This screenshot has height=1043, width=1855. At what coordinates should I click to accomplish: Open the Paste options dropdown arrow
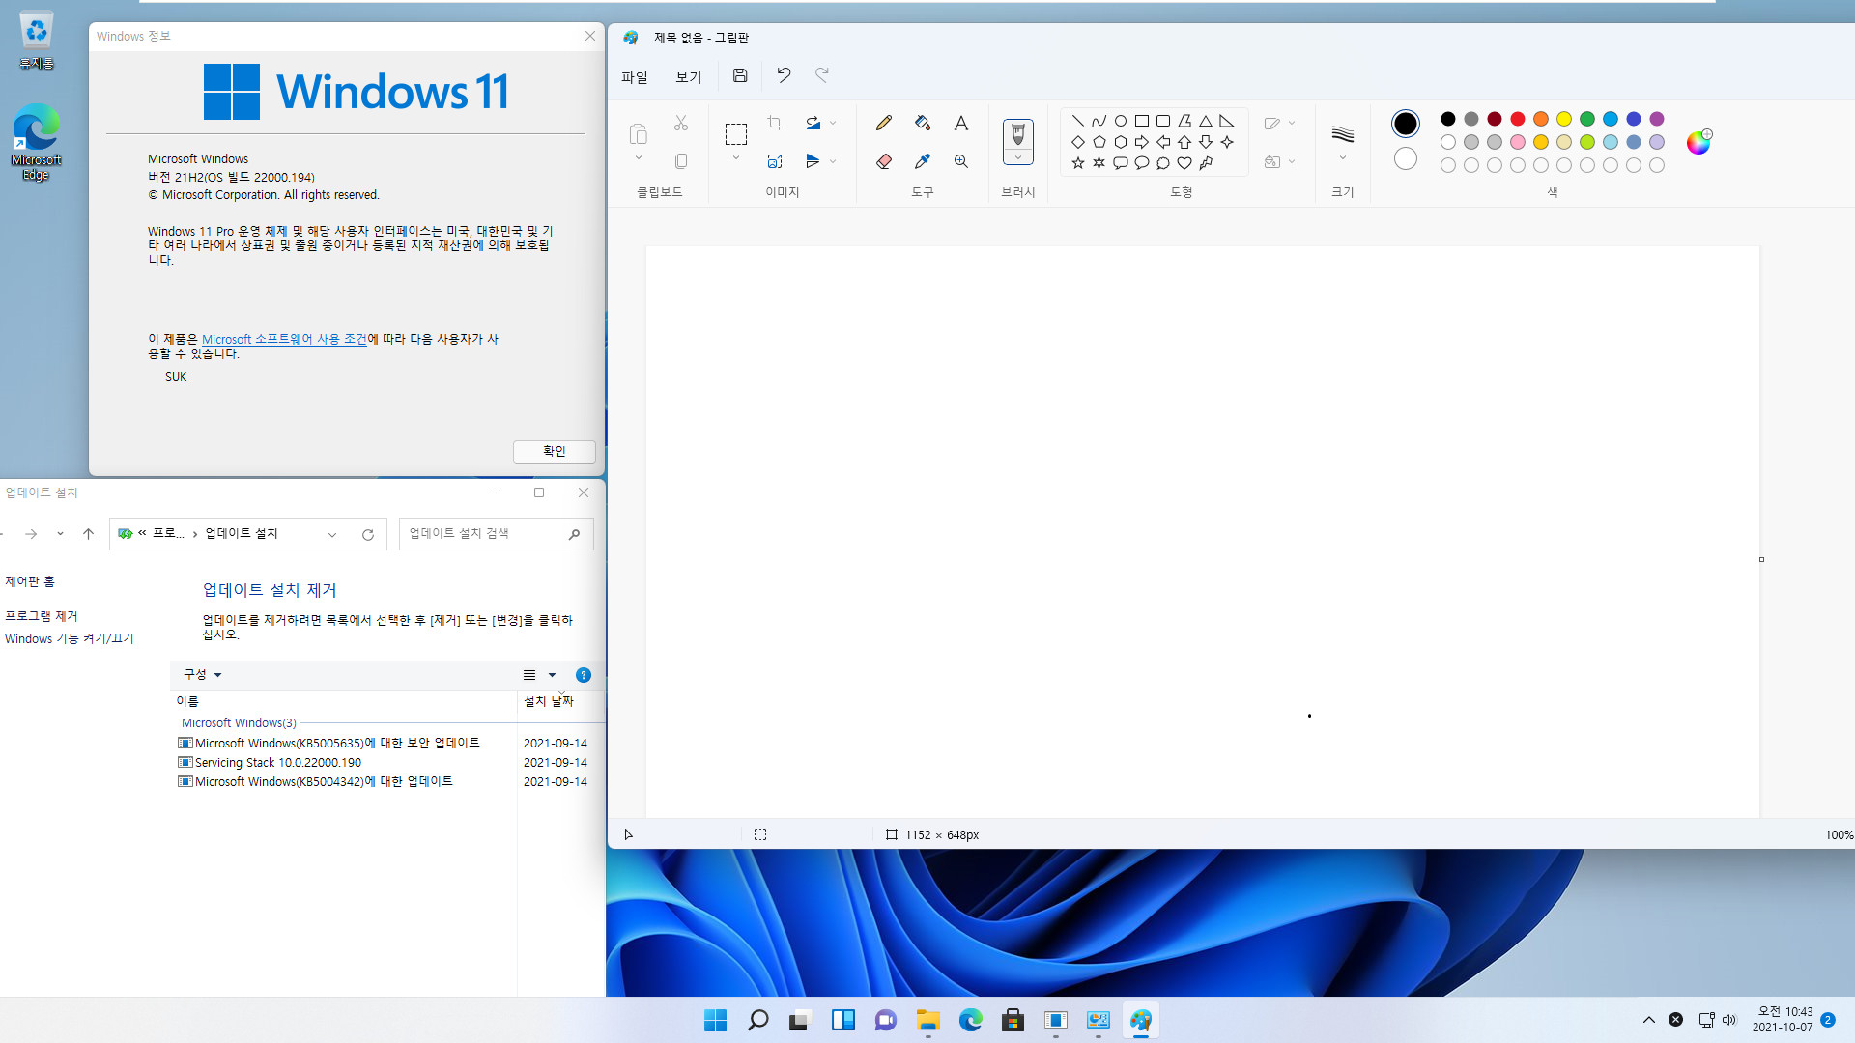tap(638, 158)
